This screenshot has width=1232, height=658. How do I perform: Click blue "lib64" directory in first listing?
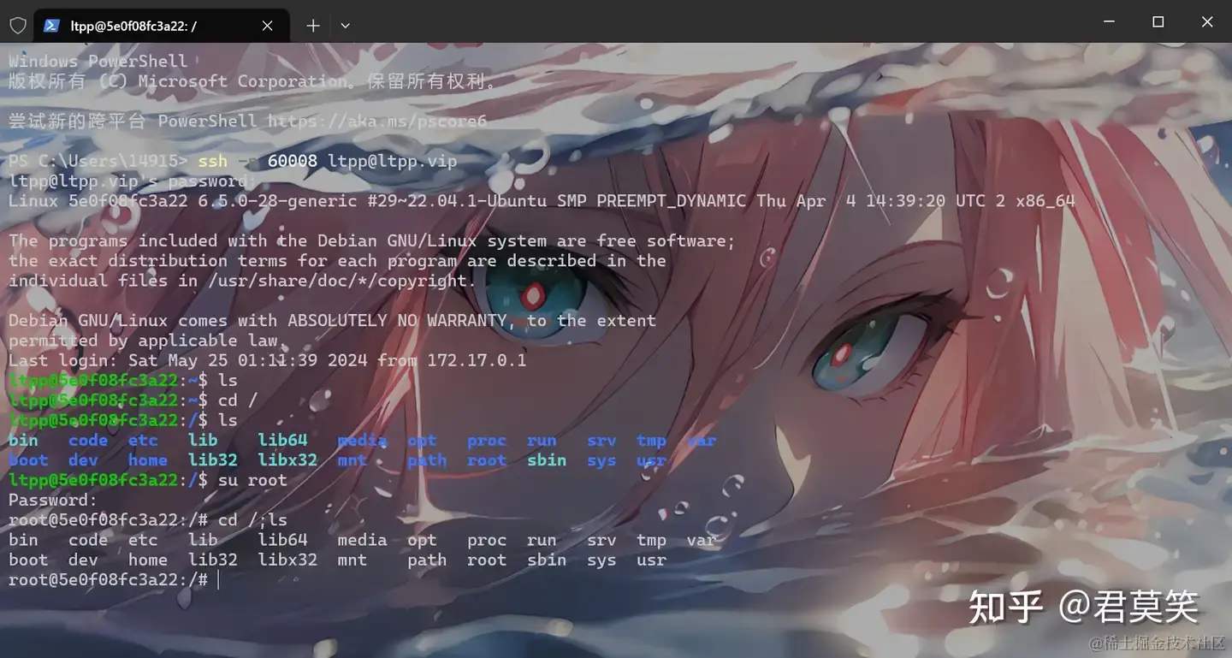(x=282, y=441)
